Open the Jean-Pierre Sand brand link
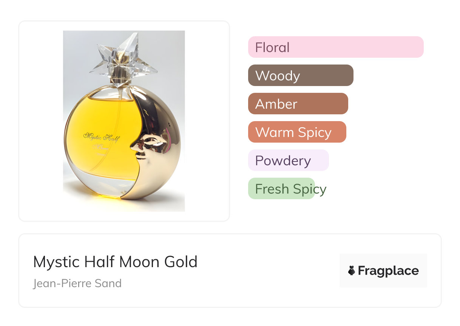Viewport: 460px width, 326px height. click(x=77, y=283)
